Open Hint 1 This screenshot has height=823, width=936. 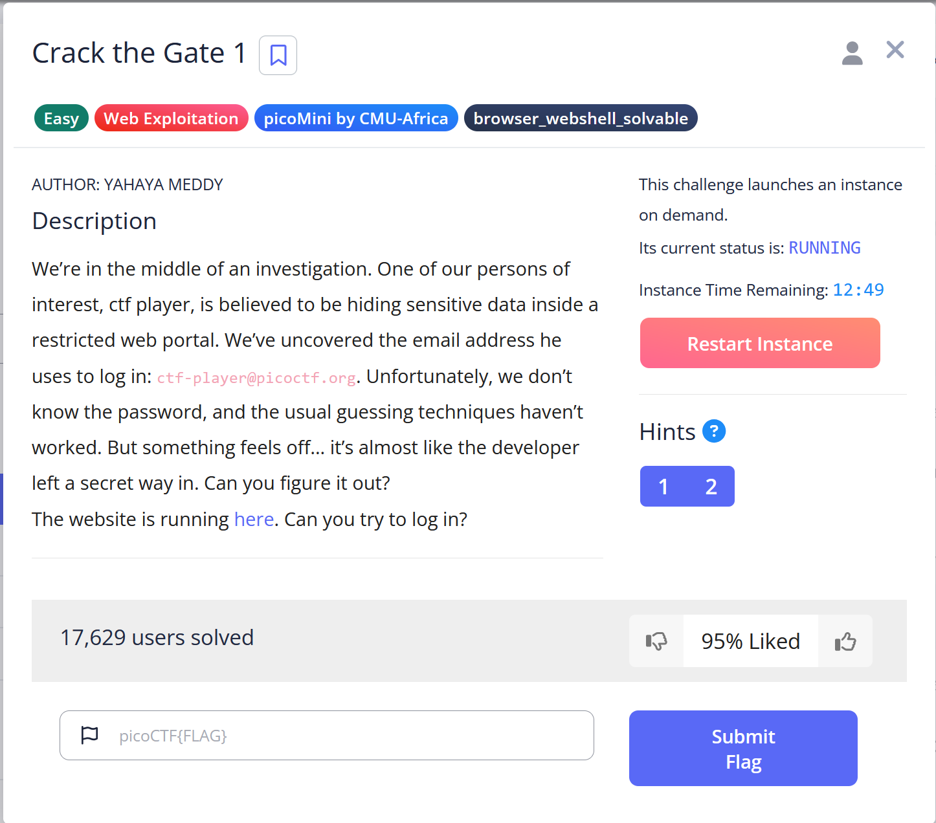pos(663,486)
